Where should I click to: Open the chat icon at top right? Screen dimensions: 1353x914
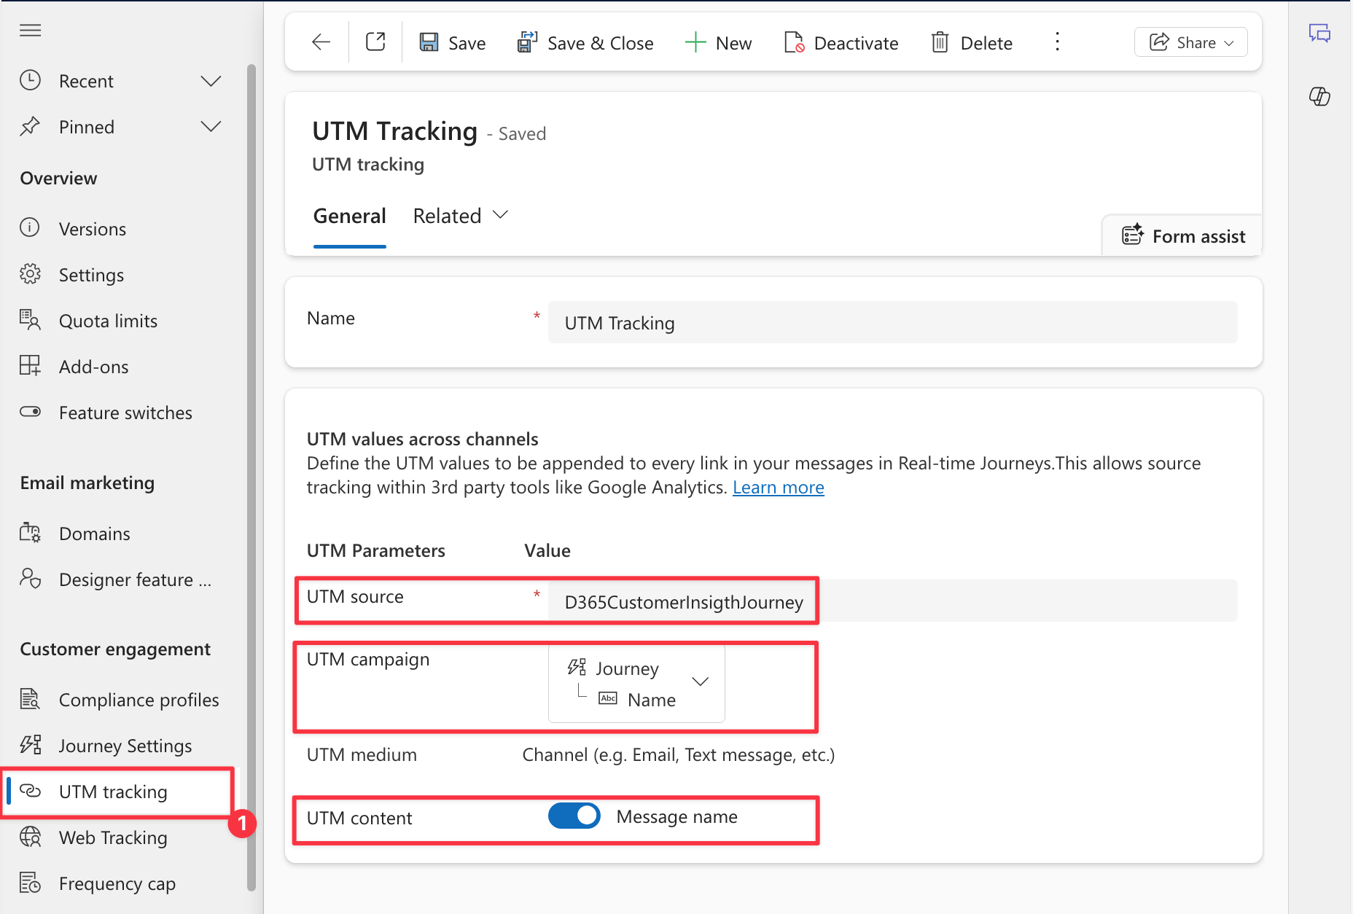click(1319, 34)
